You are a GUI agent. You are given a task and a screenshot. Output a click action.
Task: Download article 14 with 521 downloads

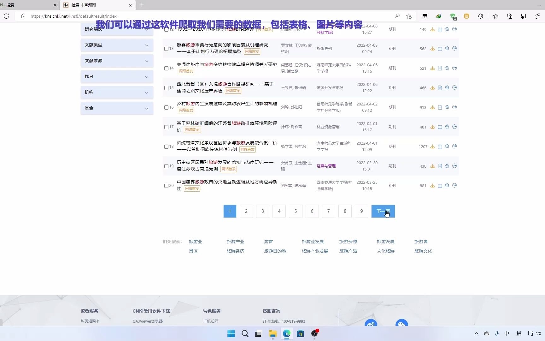coord(432,68)
